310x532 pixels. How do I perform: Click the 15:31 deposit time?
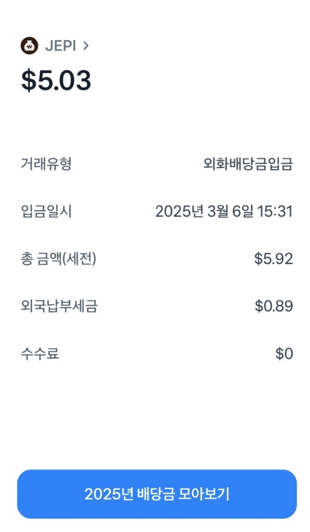point(275,212)
